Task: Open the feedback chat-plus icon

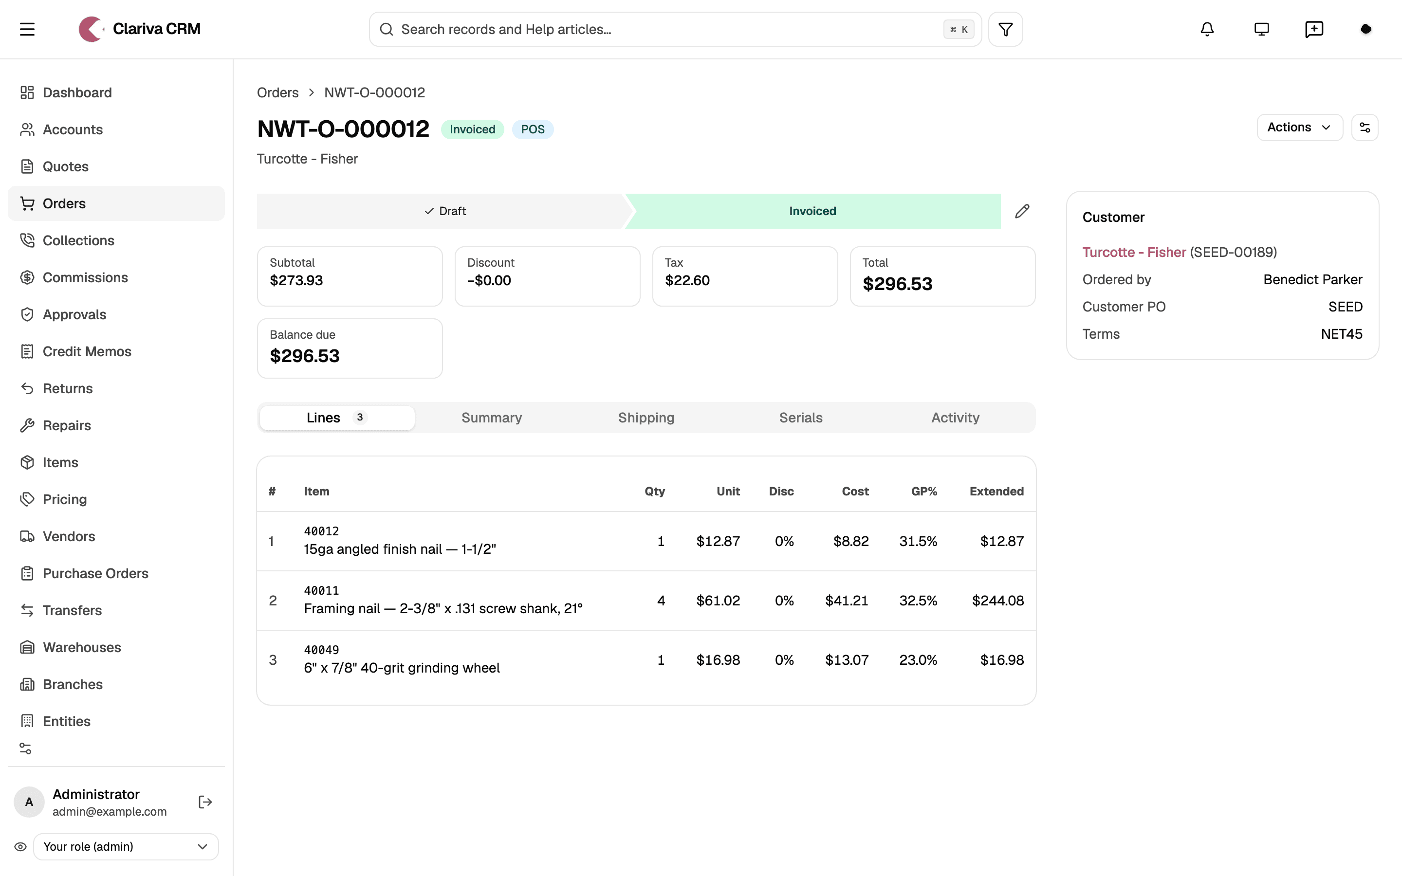Action: pos(1314,29)
